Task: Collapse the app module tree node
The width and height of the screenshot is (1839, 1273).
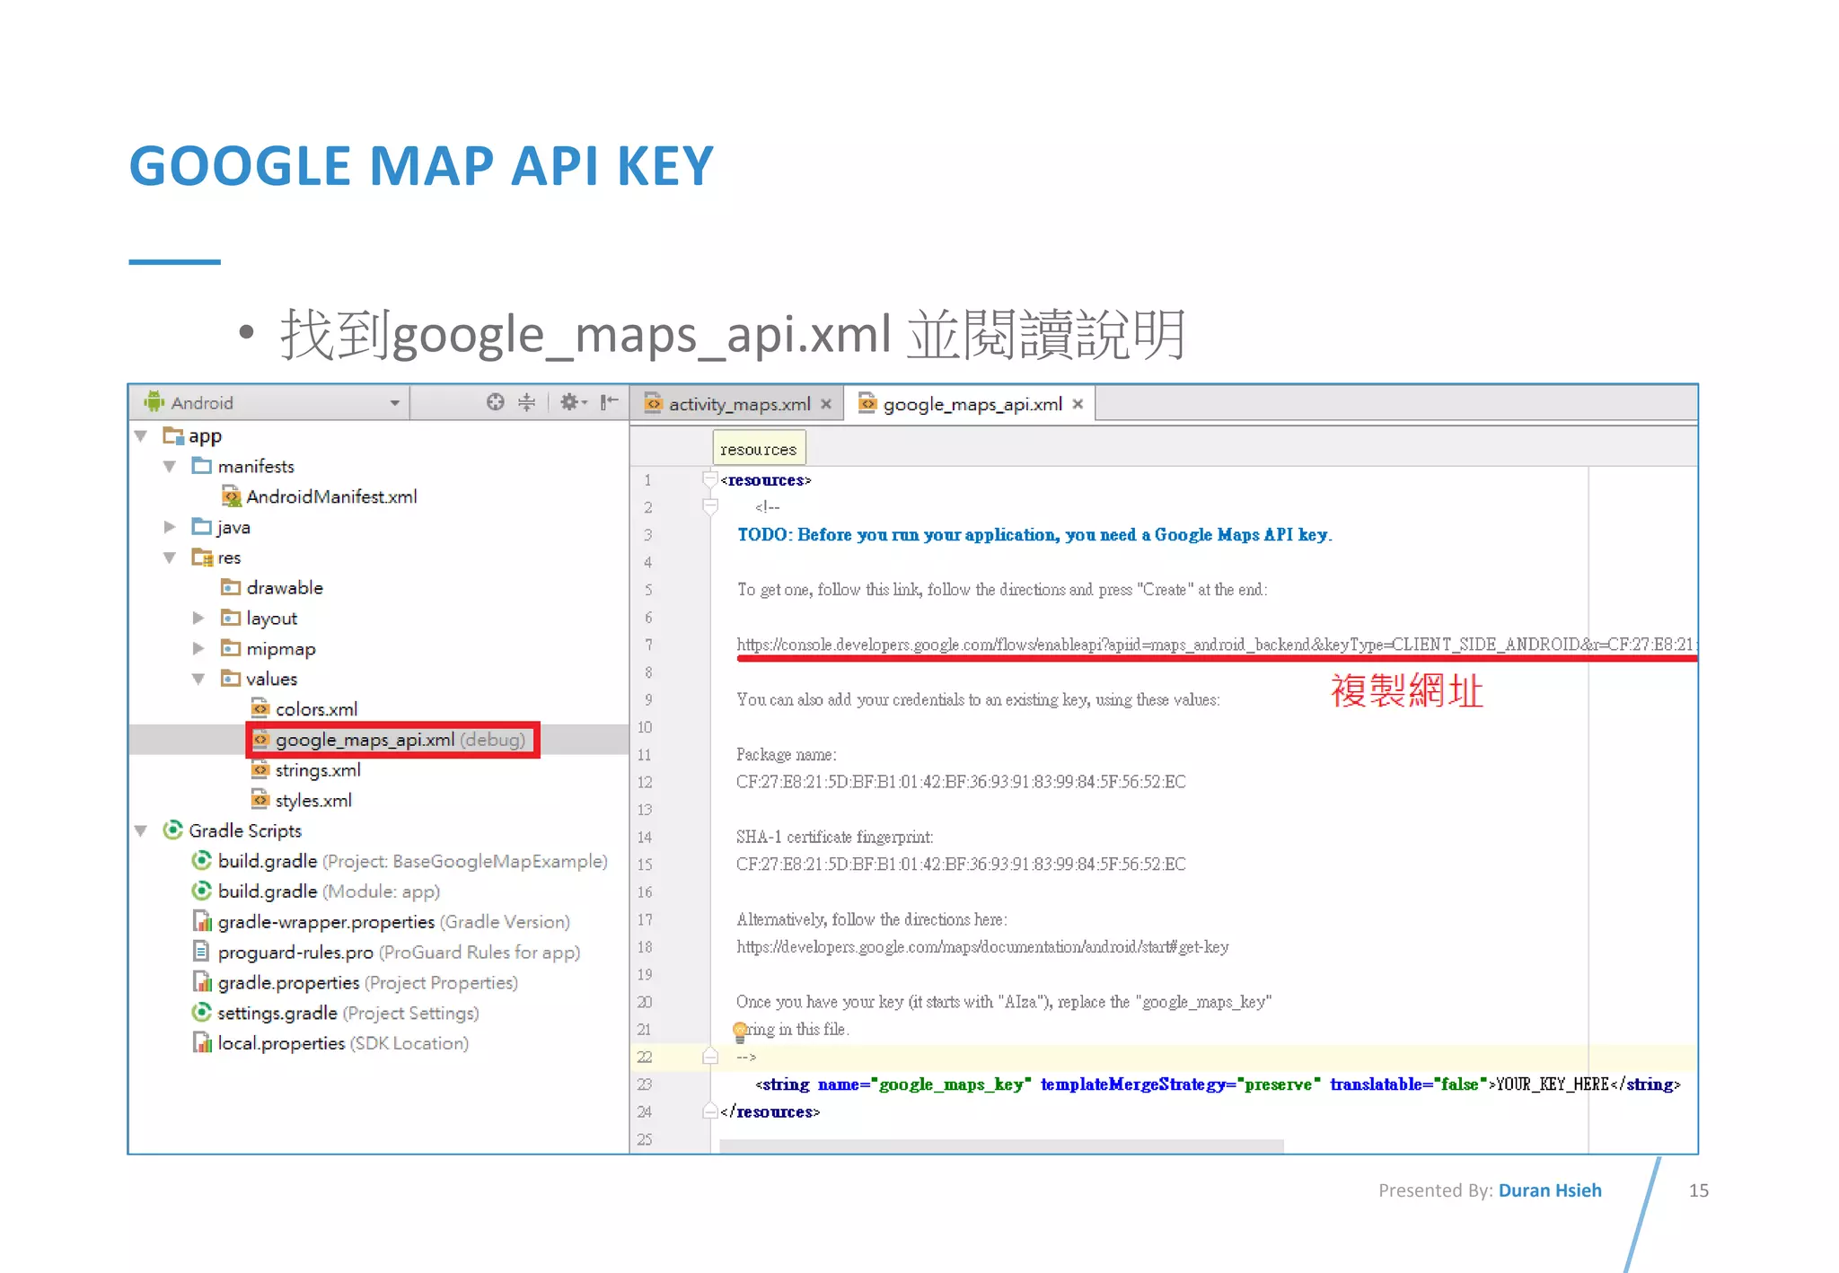Action: (x=141, y=436)
